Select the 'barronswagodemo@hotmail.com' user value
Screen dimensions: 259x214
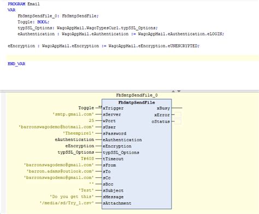pyautogui.click(x=56, y=127)
